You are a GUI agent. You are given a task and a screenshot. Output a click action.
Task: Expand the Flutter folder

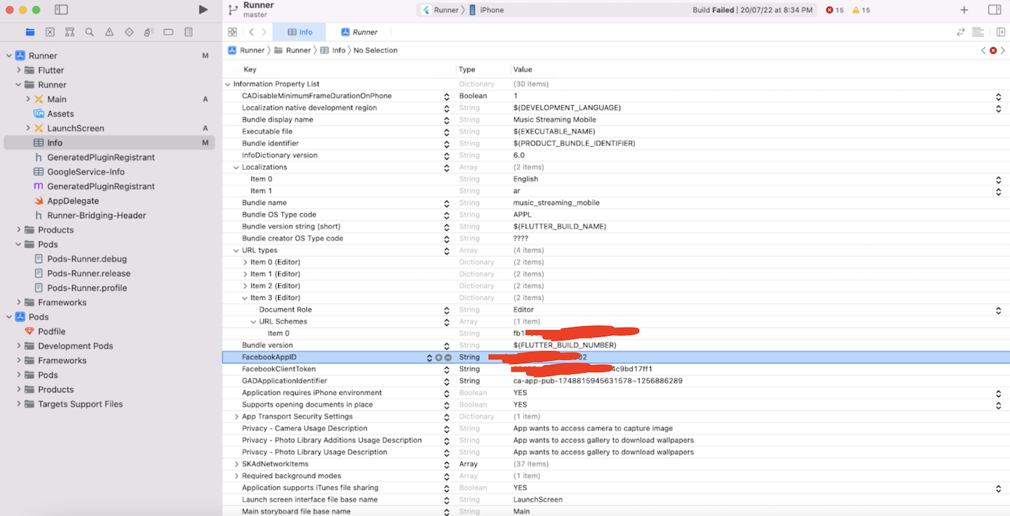pos(19,70)
